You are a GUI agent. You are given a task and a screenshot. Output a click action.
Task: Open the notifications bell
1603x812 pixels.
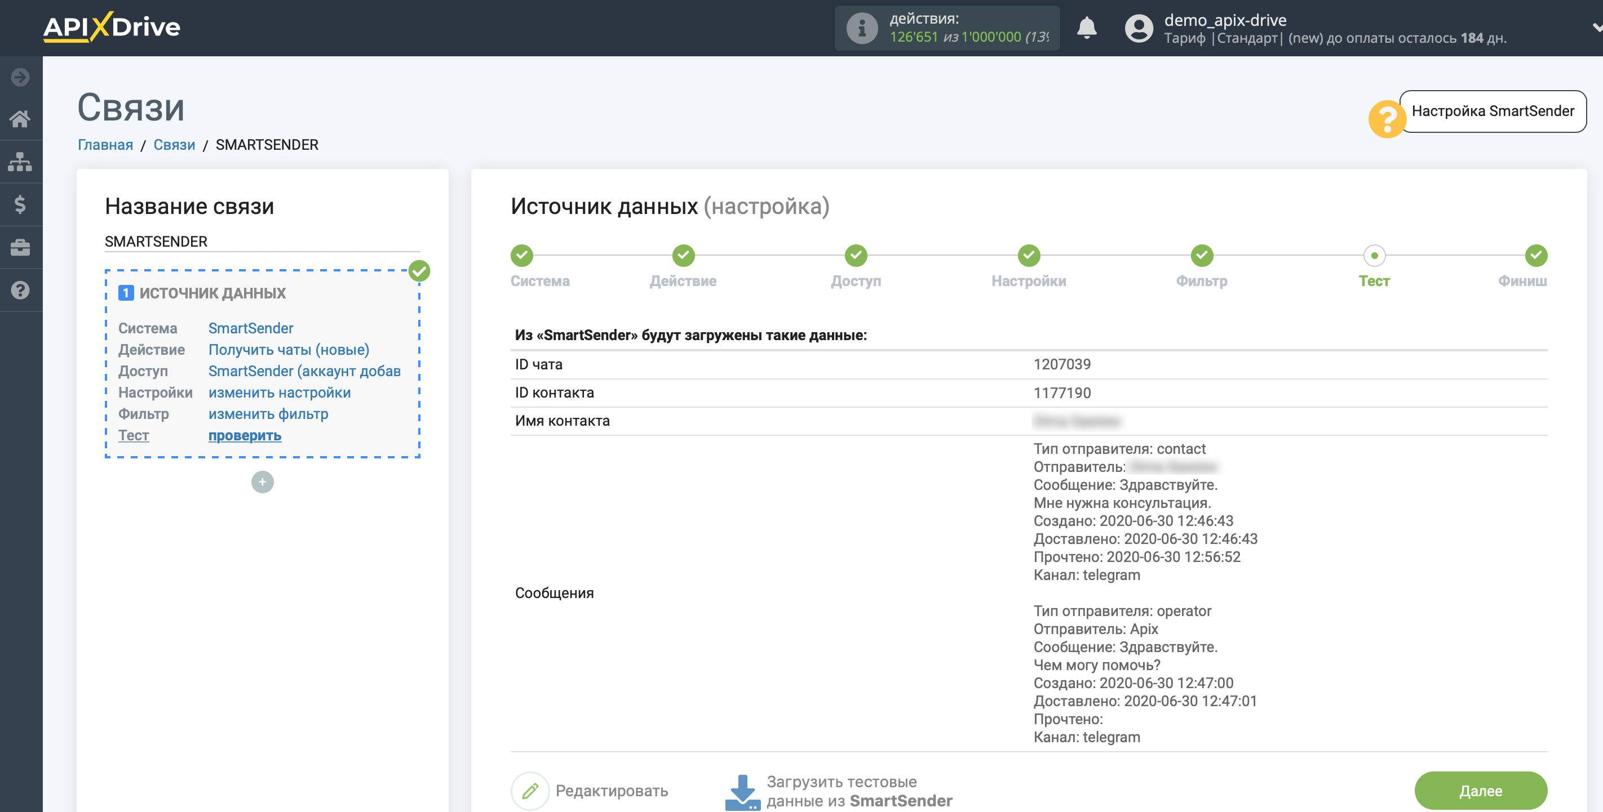tap(1087, 28)
